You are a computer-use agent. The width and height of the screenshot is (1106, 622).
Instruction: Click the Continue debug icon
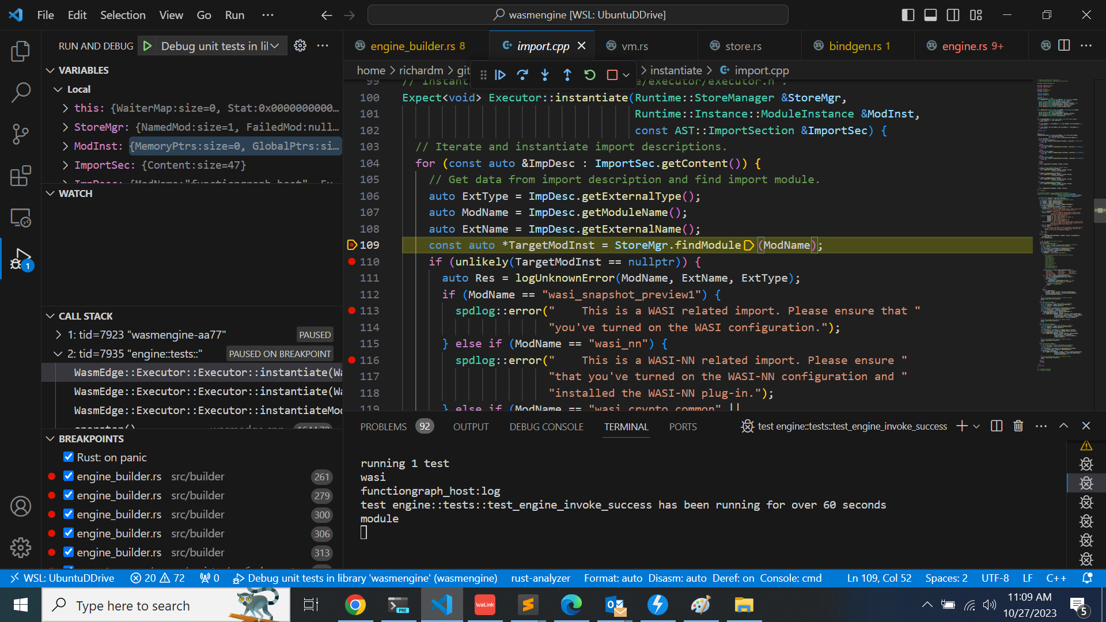[500, 74]
